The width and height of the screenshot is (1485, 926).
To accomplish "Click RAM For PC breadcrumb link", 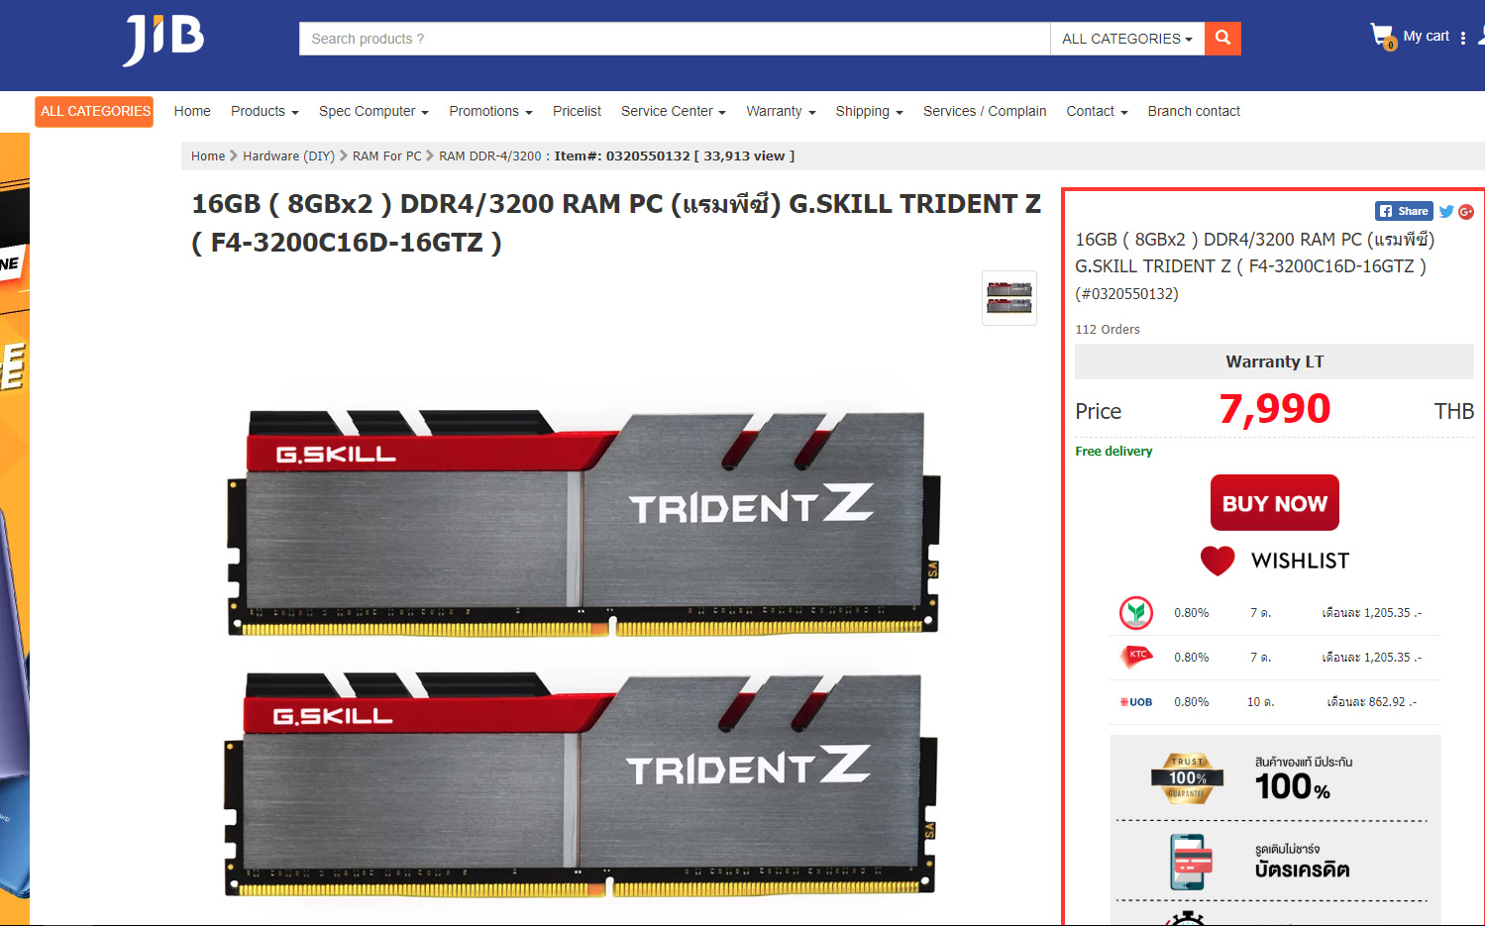I will tap(386, 156).
